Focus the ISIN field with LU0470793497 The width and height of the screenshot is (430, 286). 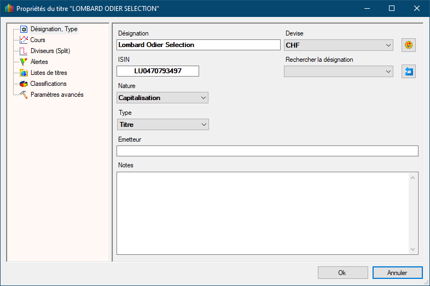[x=158, y=71]
